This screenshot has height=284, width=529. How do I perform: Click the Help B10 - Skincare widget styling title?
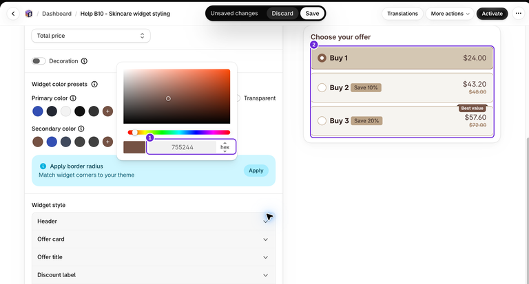(x=125, y=14)
